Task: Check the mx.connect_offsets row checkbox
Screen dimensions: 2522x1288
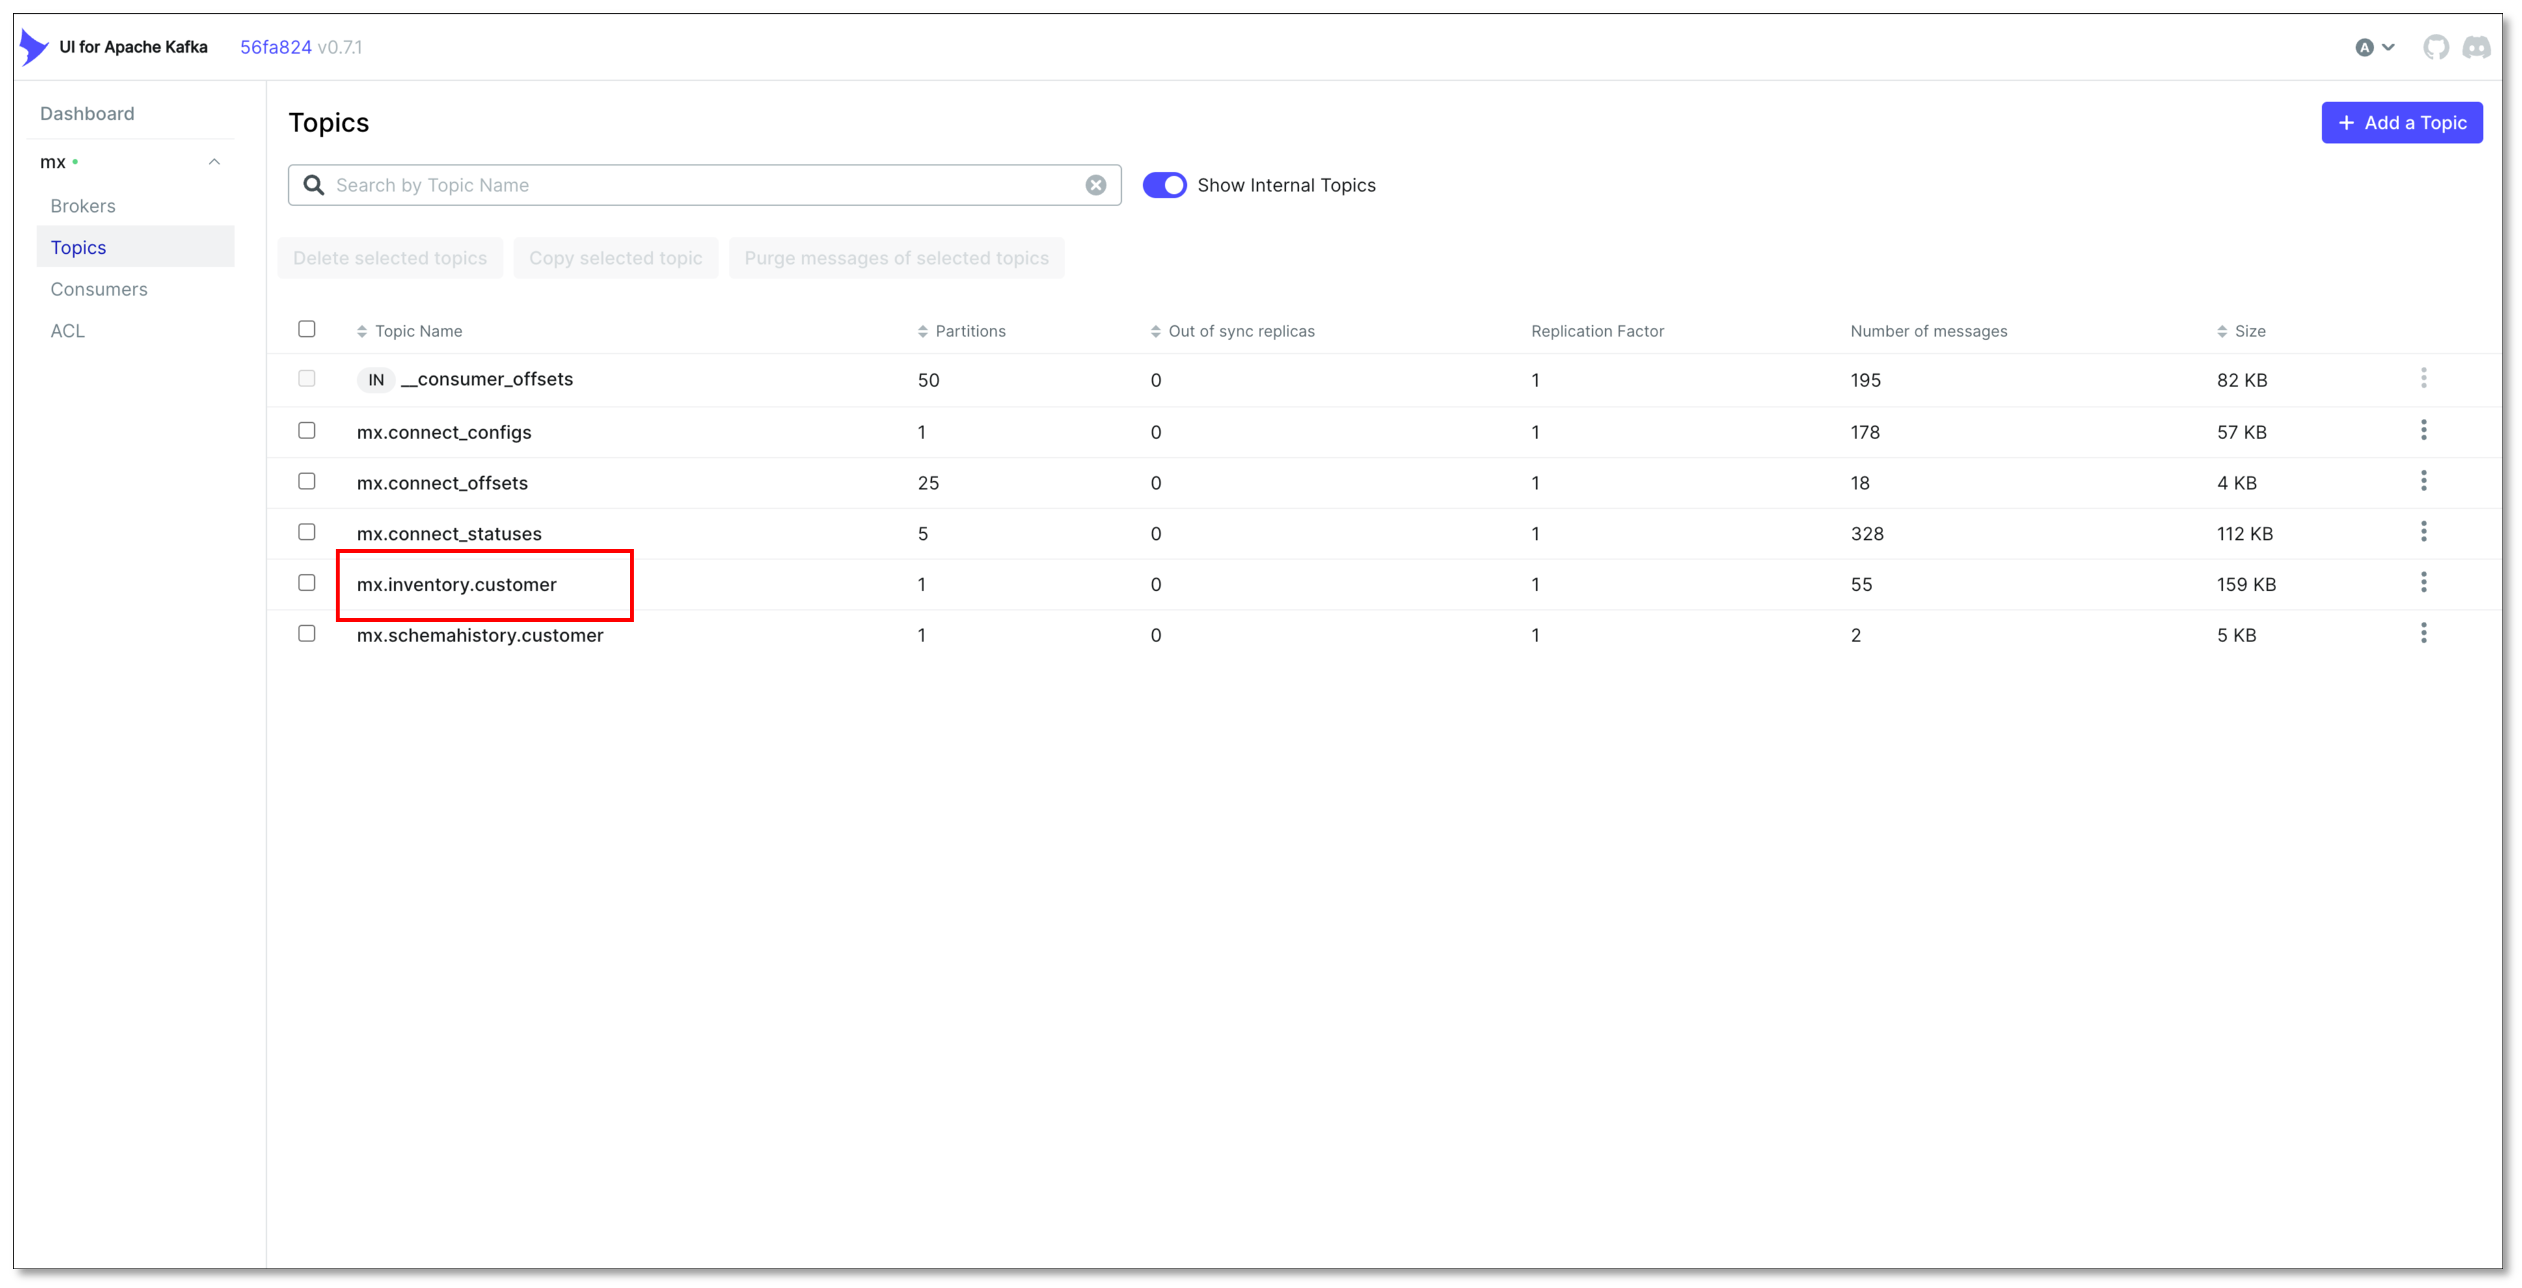Action: 306,481
